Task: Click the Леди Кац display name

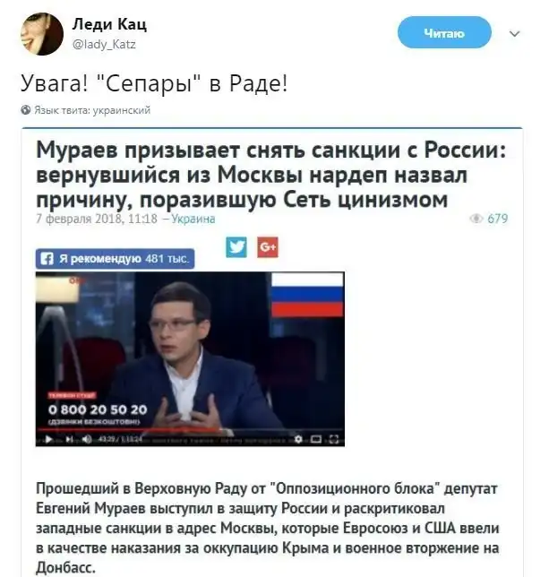Action: tap(109, 25)
